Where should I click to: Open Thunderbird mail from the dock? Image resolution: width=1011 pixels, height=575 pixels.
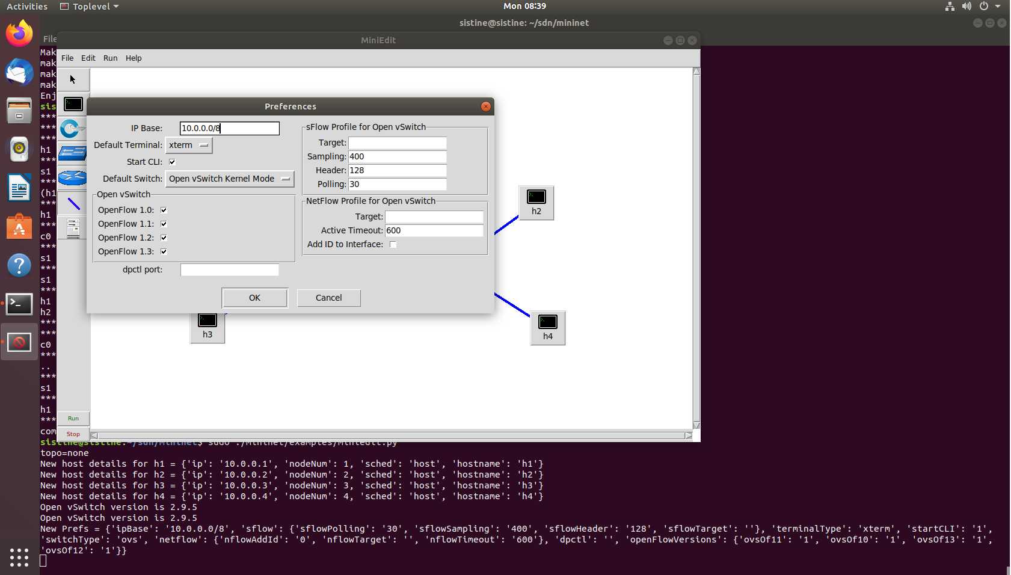(19, 72)
